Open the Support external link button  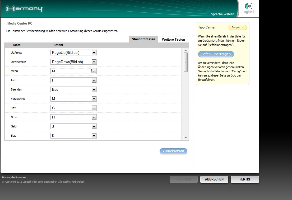click(x=238, y=27)
